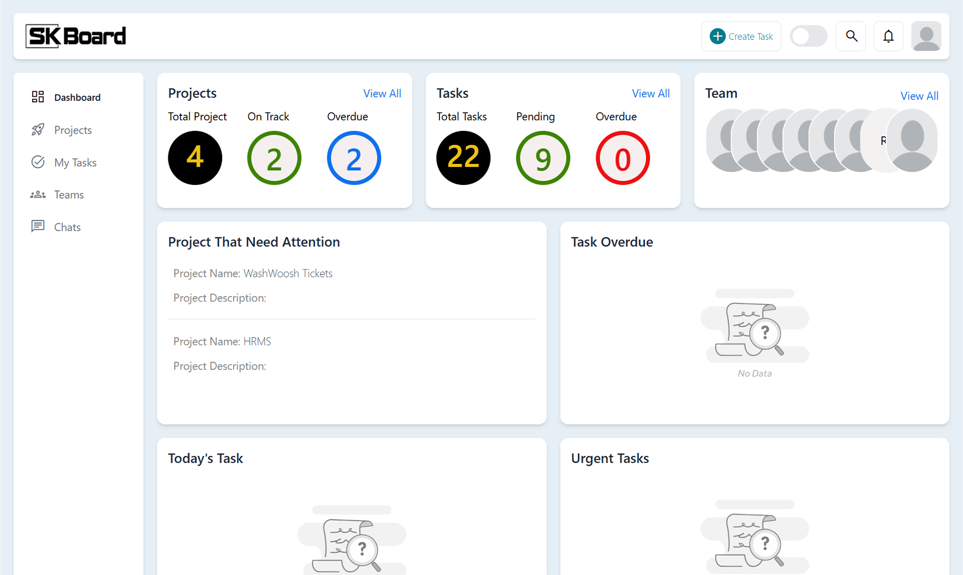963x575 pixels.
Task: Click the Teams people icon
Action: coord(38,195)
